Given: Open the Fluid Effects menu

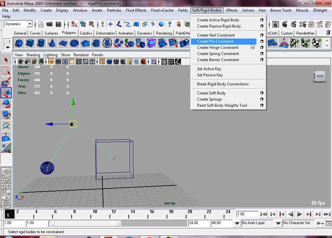Looking at the screenshot, I should (x=136, y=10).
